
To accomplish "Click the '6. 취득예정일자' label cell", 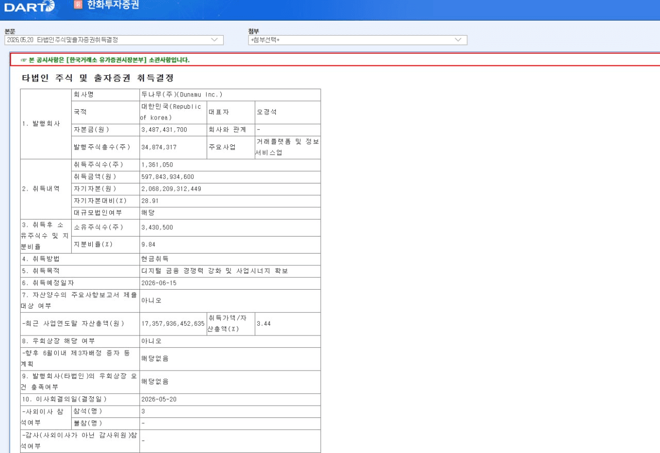I will 80,283.
